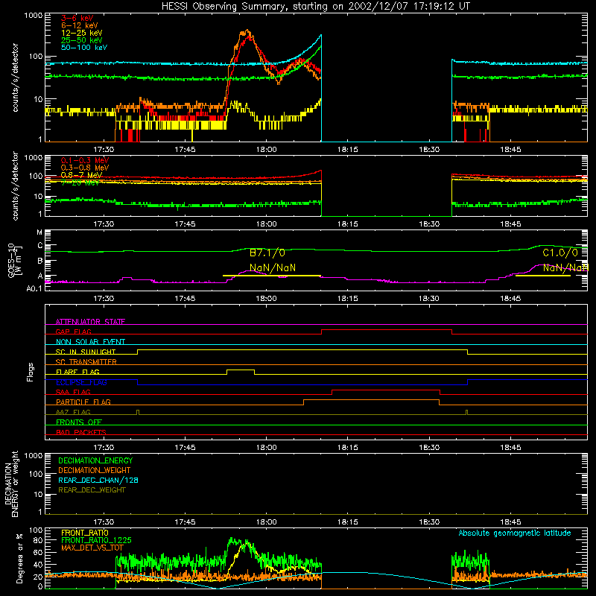Click the raised segment of the FLARE_FLAG line
Image resolution: width=596 pixels, height=596 pixels.
241,370
